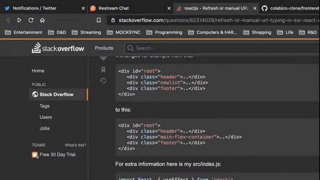This screenshot has height=180, width=320.
Task: Open the Products menu
Action: [104, 48]
